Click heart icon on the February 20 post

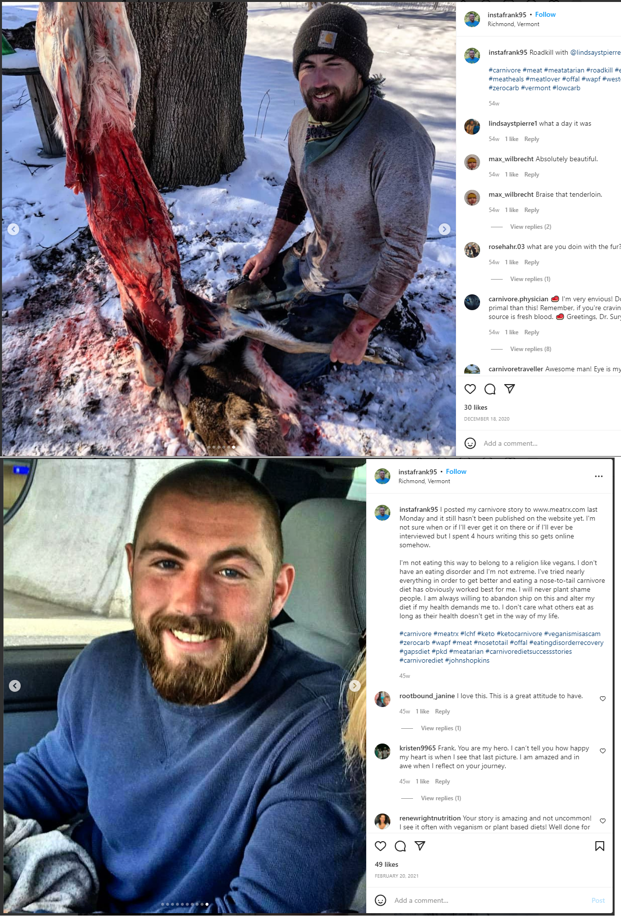click(380, 846)
